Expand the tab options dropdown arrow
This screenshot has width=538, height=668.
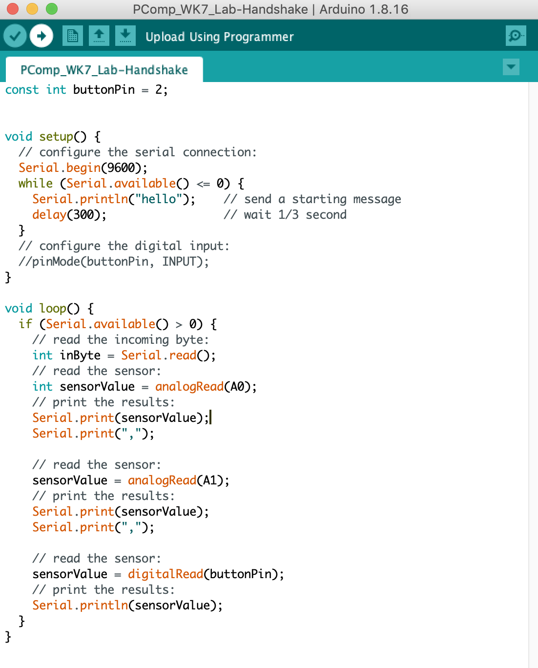tap(511, 67)
